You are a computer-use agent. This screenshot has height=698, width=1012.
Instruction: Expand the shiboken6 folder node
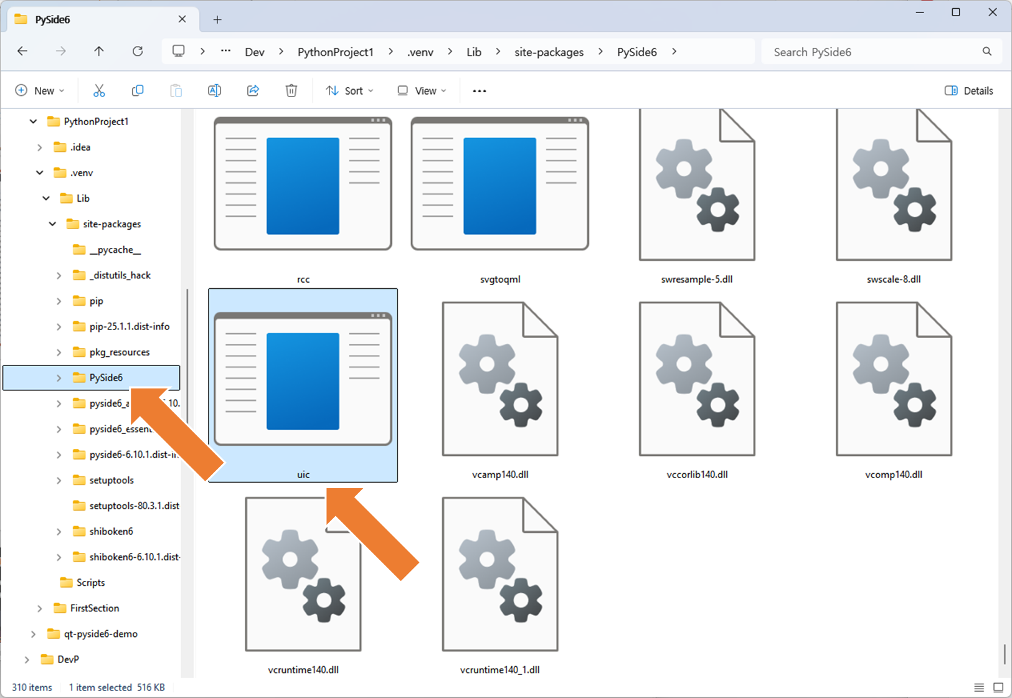click(59, 532)
